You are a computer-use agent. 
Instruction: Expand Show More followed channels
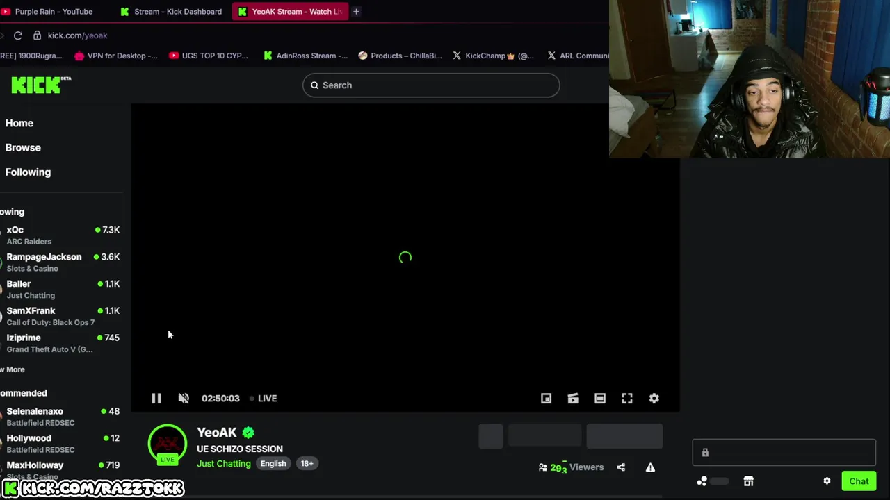click(13, 369)
